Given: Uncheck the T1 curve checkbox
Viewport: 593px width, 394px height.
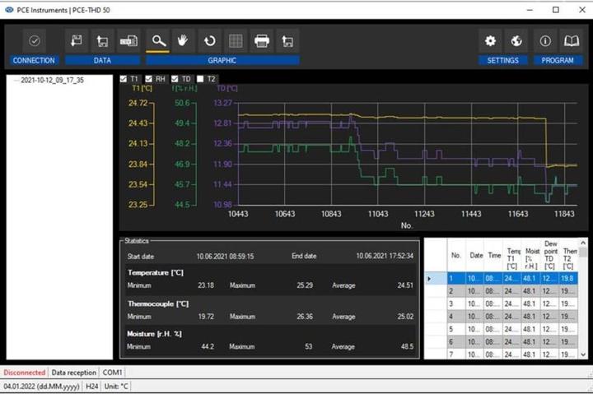Looking at the screenshot, I should click(124, 79).
